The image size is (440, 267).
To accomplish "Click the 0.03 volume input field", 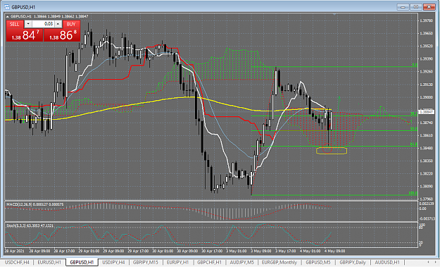I will click(43, 24).
